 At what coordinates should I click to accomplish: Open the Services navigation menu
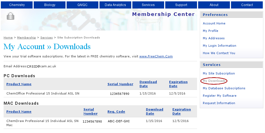pyautogui.click(x=148, y=5)
